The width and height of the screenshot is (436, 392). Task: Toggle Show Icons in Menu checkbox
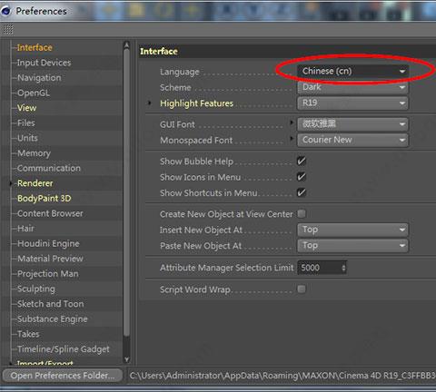pyautogui.click(x=302, y=177)
